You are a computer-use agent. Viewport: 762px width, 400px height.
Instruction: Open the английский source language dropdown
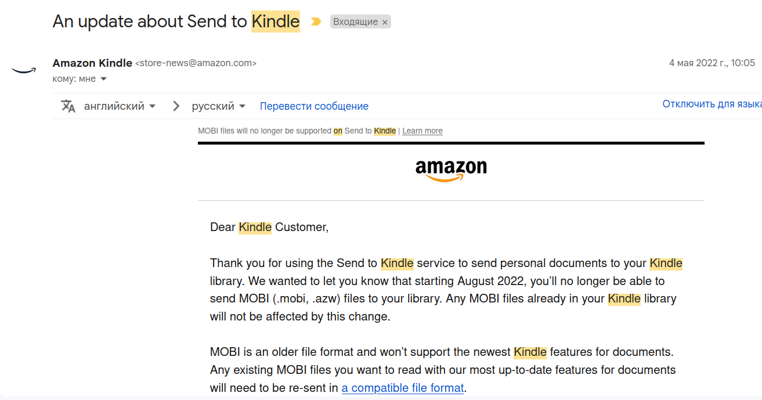(x=120, y=106)
